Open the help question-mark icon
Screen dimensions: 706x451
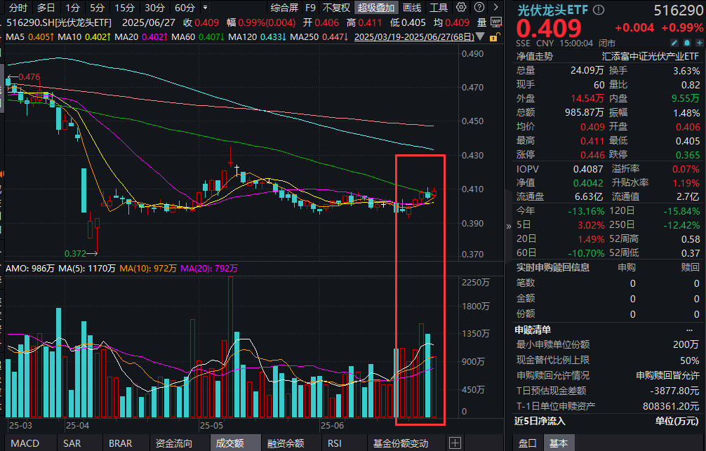point(478,8)
